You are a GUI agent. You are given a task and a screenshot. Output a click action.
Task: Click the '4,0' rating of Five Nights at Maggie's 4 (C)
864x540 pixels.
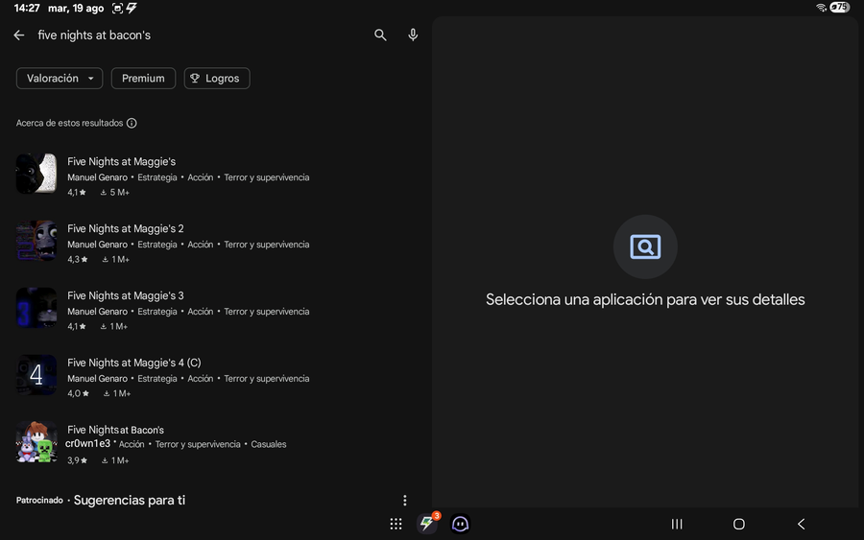coord(79,393)
